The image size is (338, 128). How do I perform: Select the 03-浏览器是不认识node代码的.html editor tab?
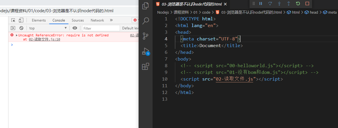tap(192, 4)
